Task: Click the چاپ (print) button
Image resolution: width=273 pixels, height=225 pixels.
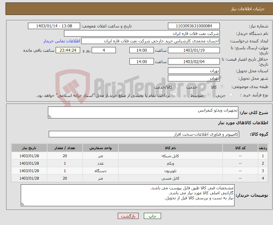Action: pos(152,216)
